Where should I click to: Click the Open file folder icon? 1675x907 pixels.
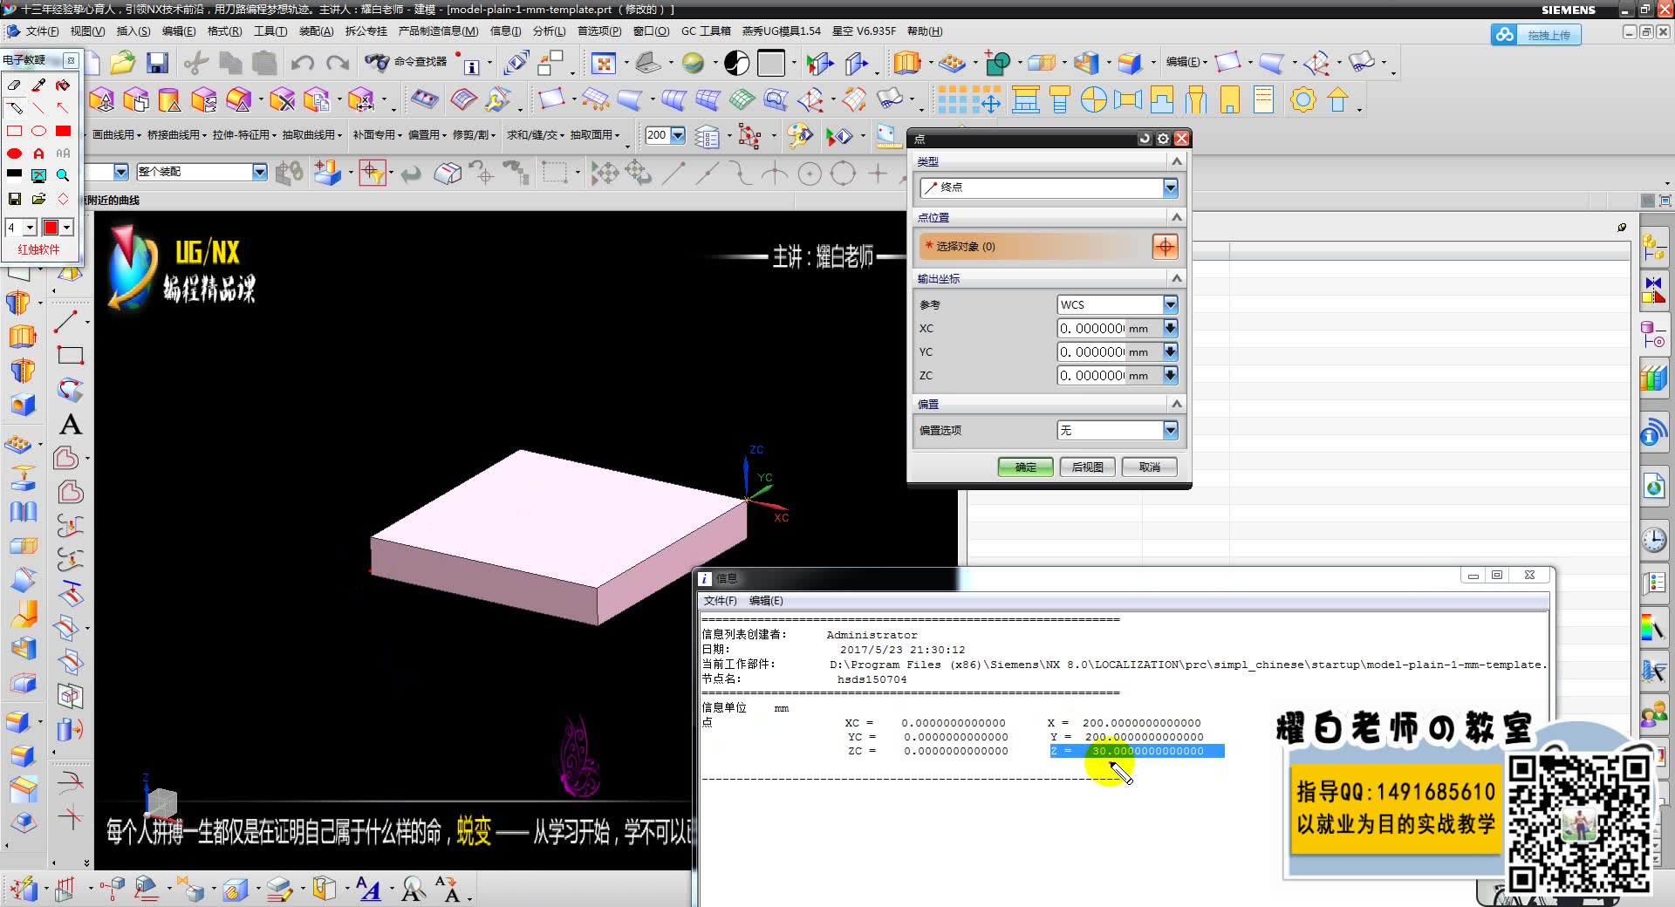point(123,63)
